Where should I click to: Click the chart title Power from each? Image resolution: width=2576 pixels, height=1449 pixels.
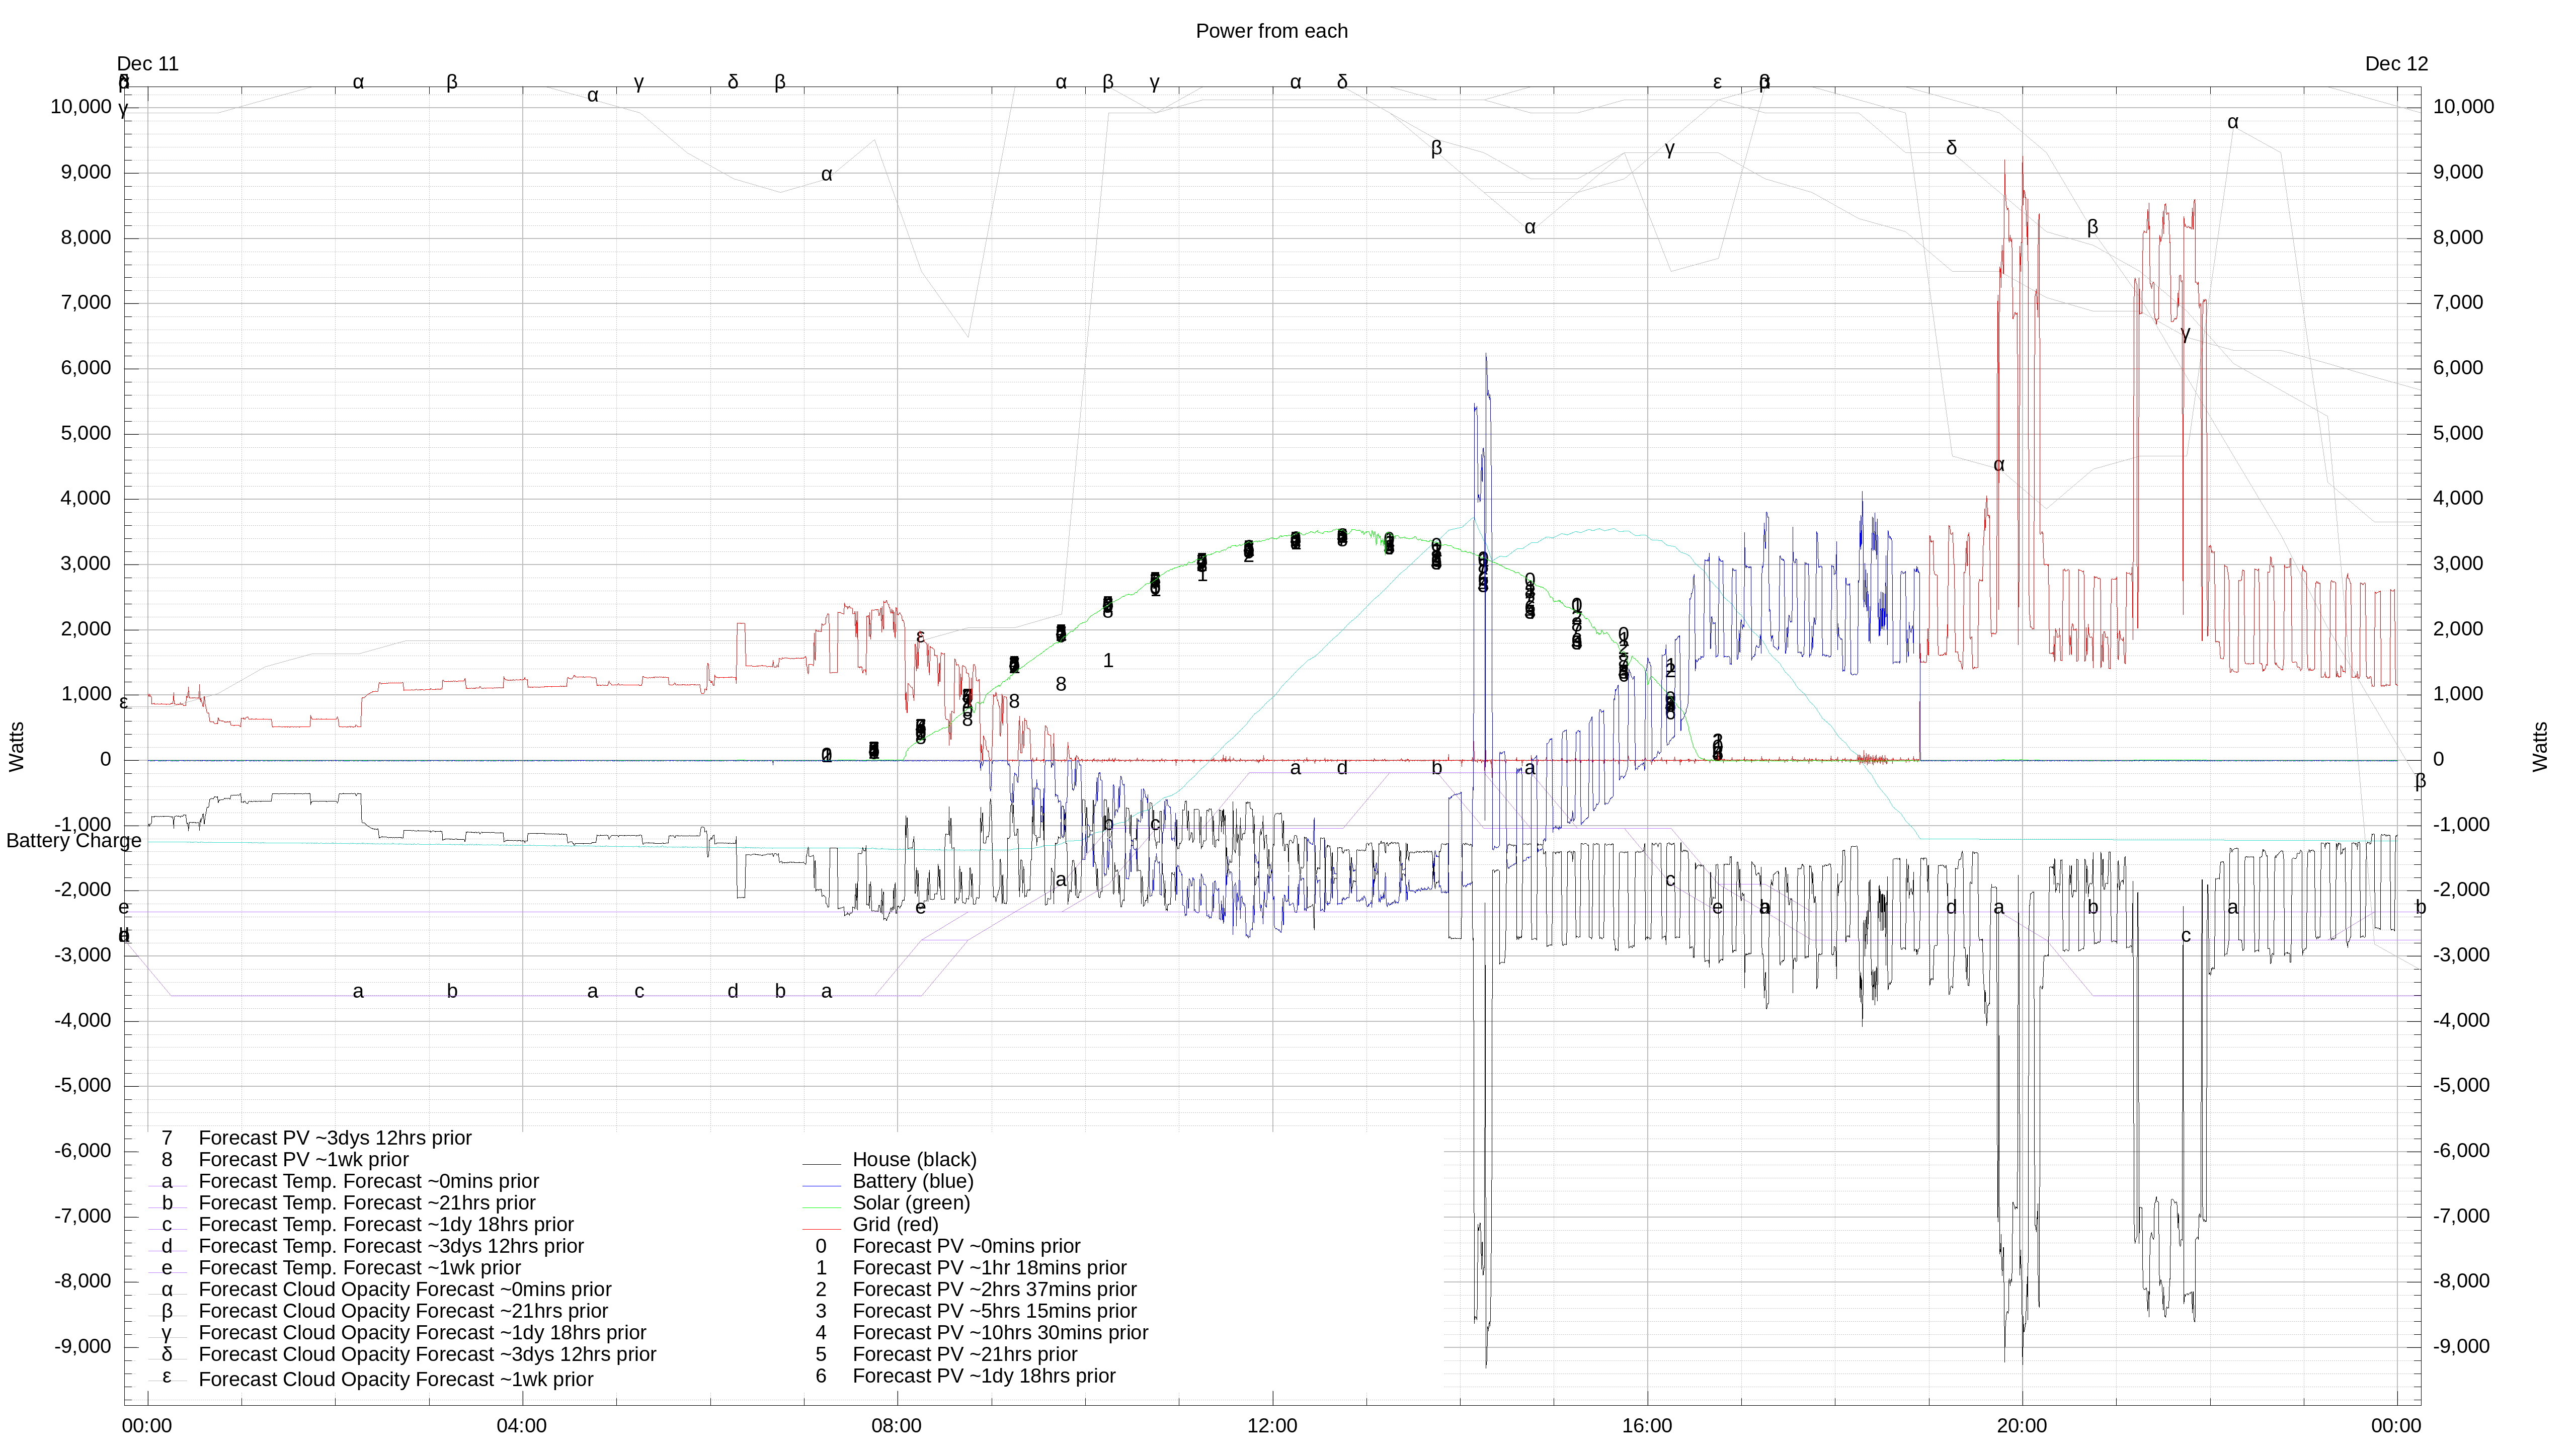click(x=1271, y=31)
